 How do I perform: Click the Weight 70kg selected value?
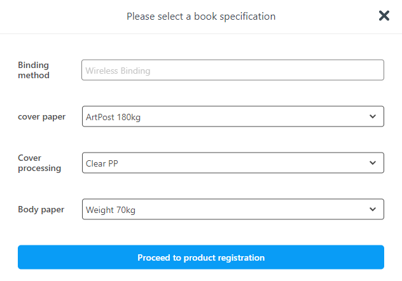[111, 210]
